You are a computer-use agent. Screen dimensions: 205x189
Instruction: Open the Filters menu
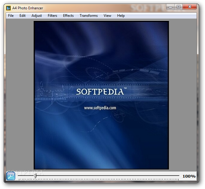point(52,16)
